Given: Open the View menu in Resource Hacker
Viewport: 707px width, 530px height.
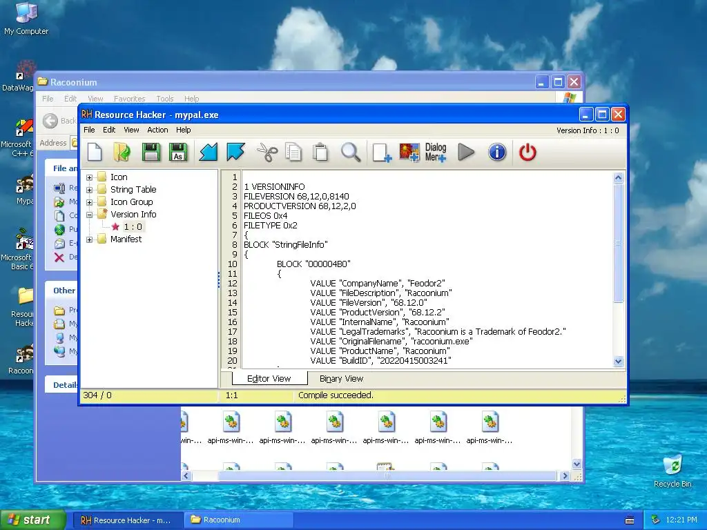Looking at the screenshot, I should click(x=131, y=130).
